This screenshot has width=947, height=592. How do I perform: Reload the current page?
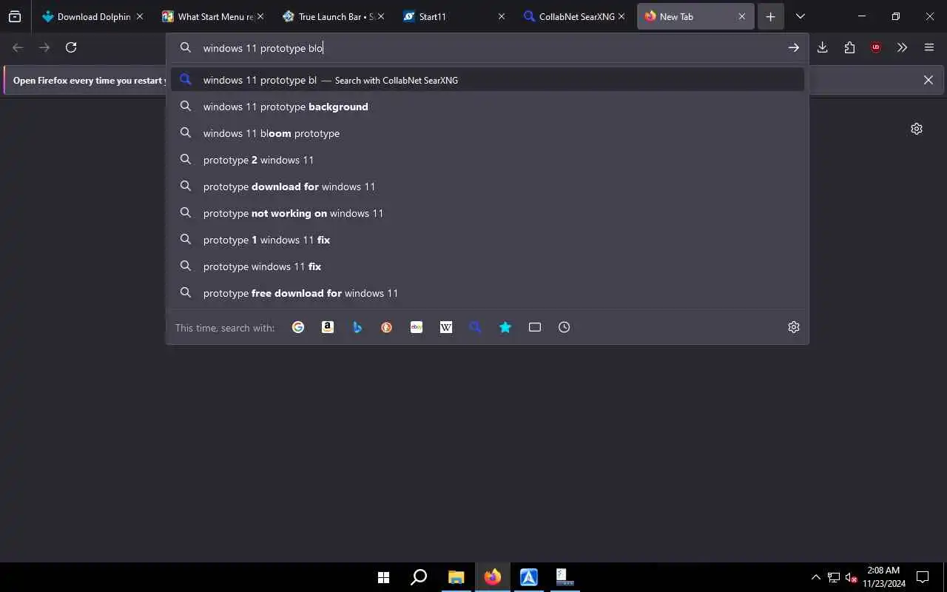pos(71,47)
